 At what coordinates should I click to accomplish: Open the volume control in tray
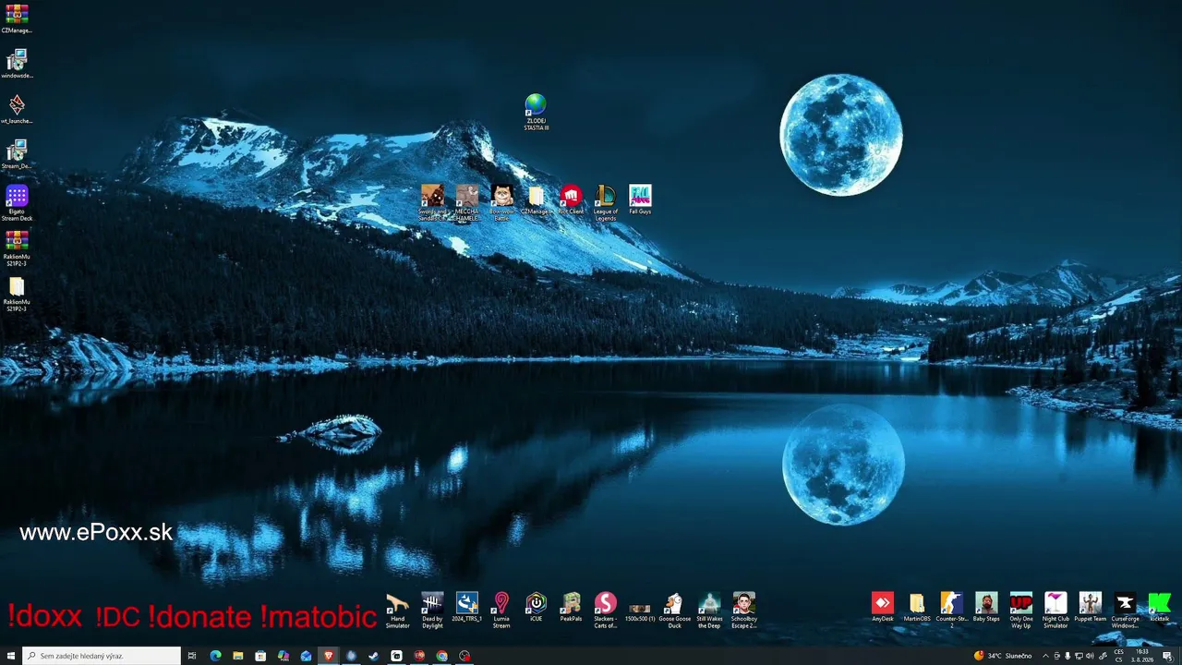pos(1090,656)
